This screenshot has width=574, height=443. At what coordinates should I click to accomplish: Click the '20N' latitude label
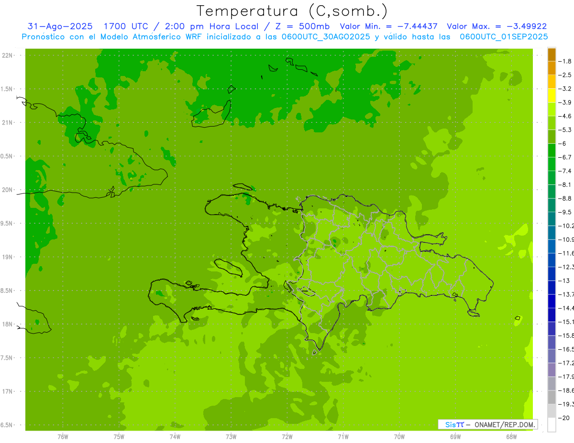8,190
